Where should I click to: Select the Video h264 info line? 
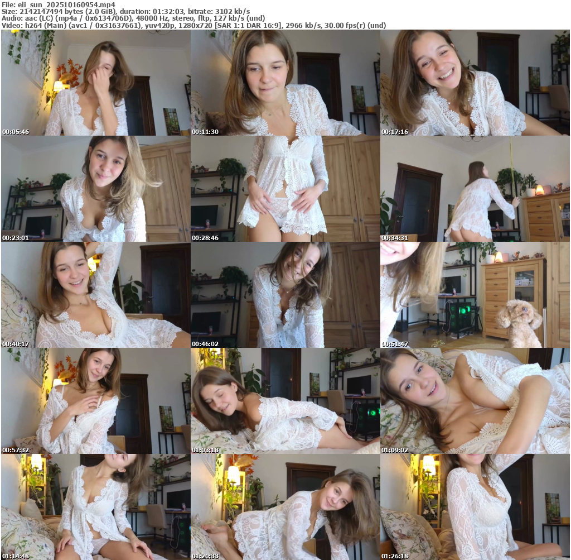tap(194, 26)
